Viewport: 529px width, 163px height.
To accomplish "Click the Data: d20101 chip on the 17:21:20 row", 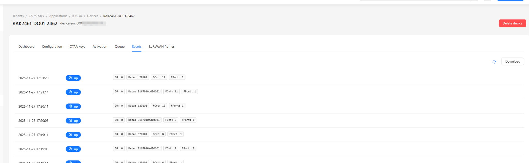I will pos(138,77).
